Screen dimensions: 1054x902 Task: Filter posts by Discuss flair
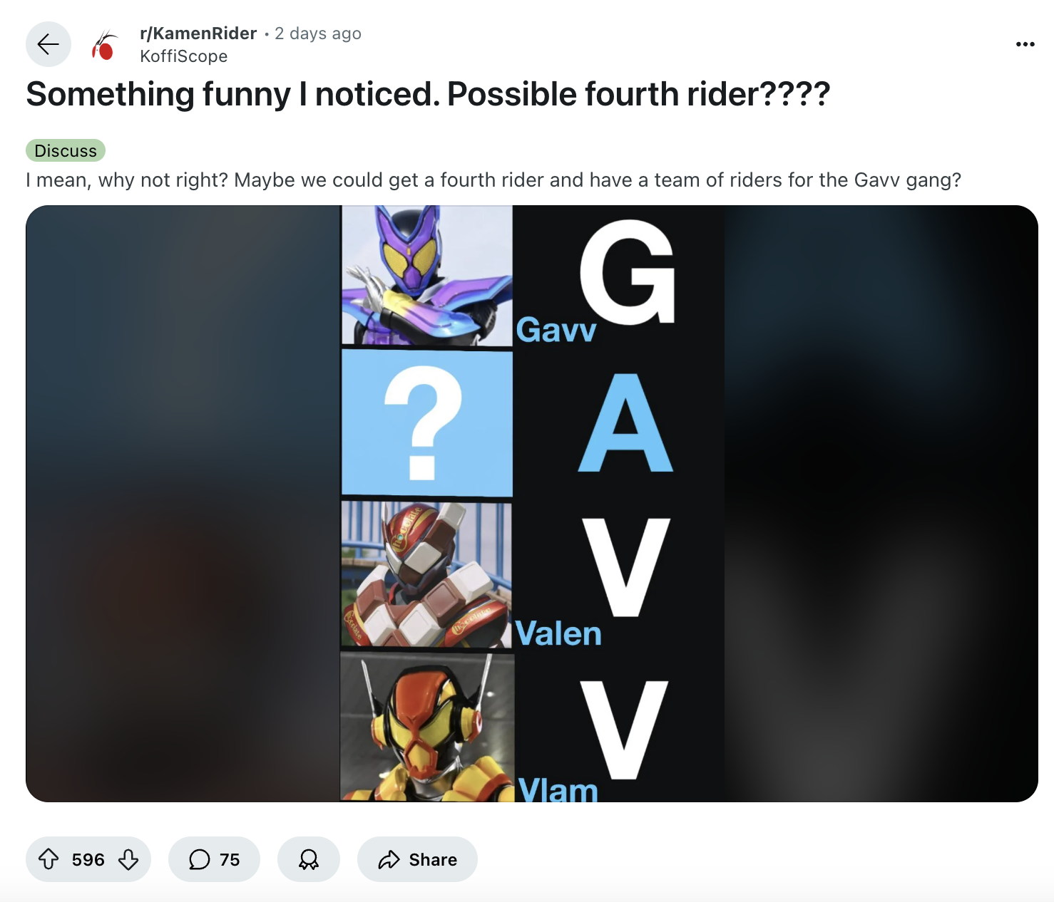[66, 150]
